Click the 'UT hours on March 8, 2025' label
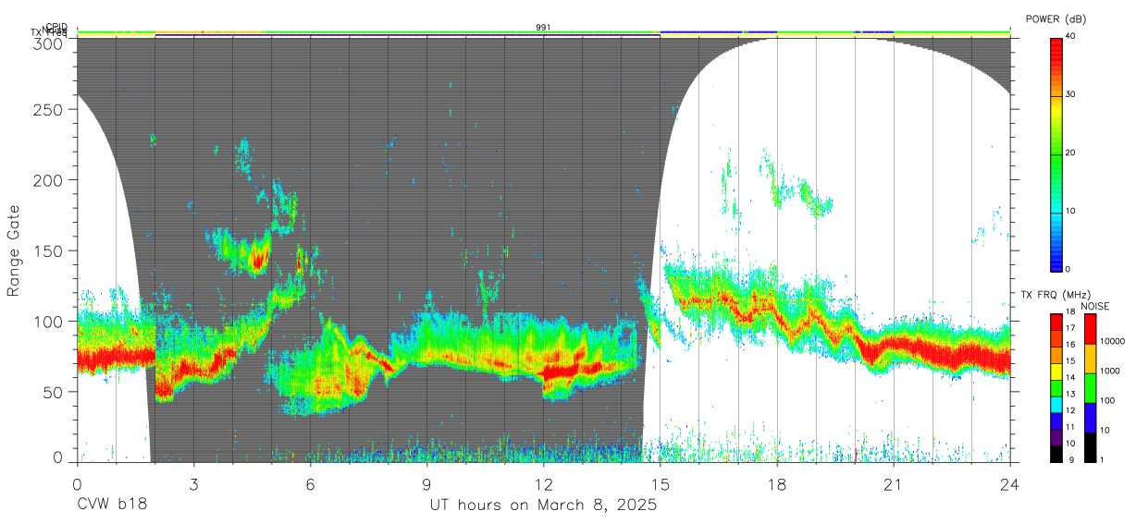The width and height of the screenshot is (1136, 524). tap(543, 506)
